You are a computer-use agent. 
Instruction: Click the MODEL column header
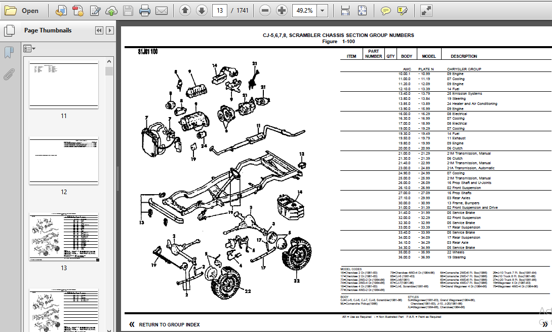click(429, 56)
